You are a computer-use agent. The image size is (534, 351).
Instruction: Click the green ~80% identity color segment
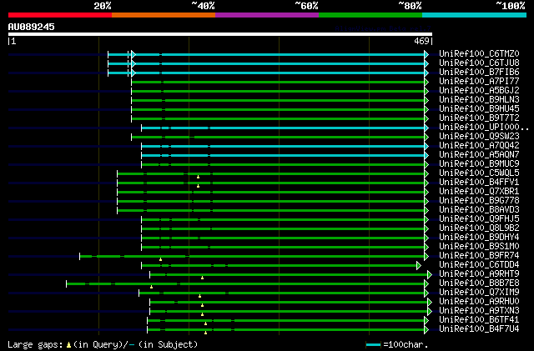click(x=370, y=15)
